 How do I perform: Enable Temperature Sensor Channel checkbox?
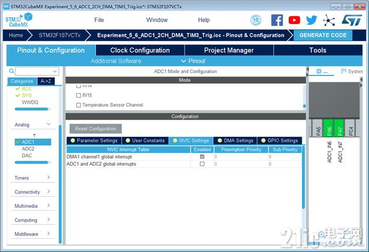78,105
